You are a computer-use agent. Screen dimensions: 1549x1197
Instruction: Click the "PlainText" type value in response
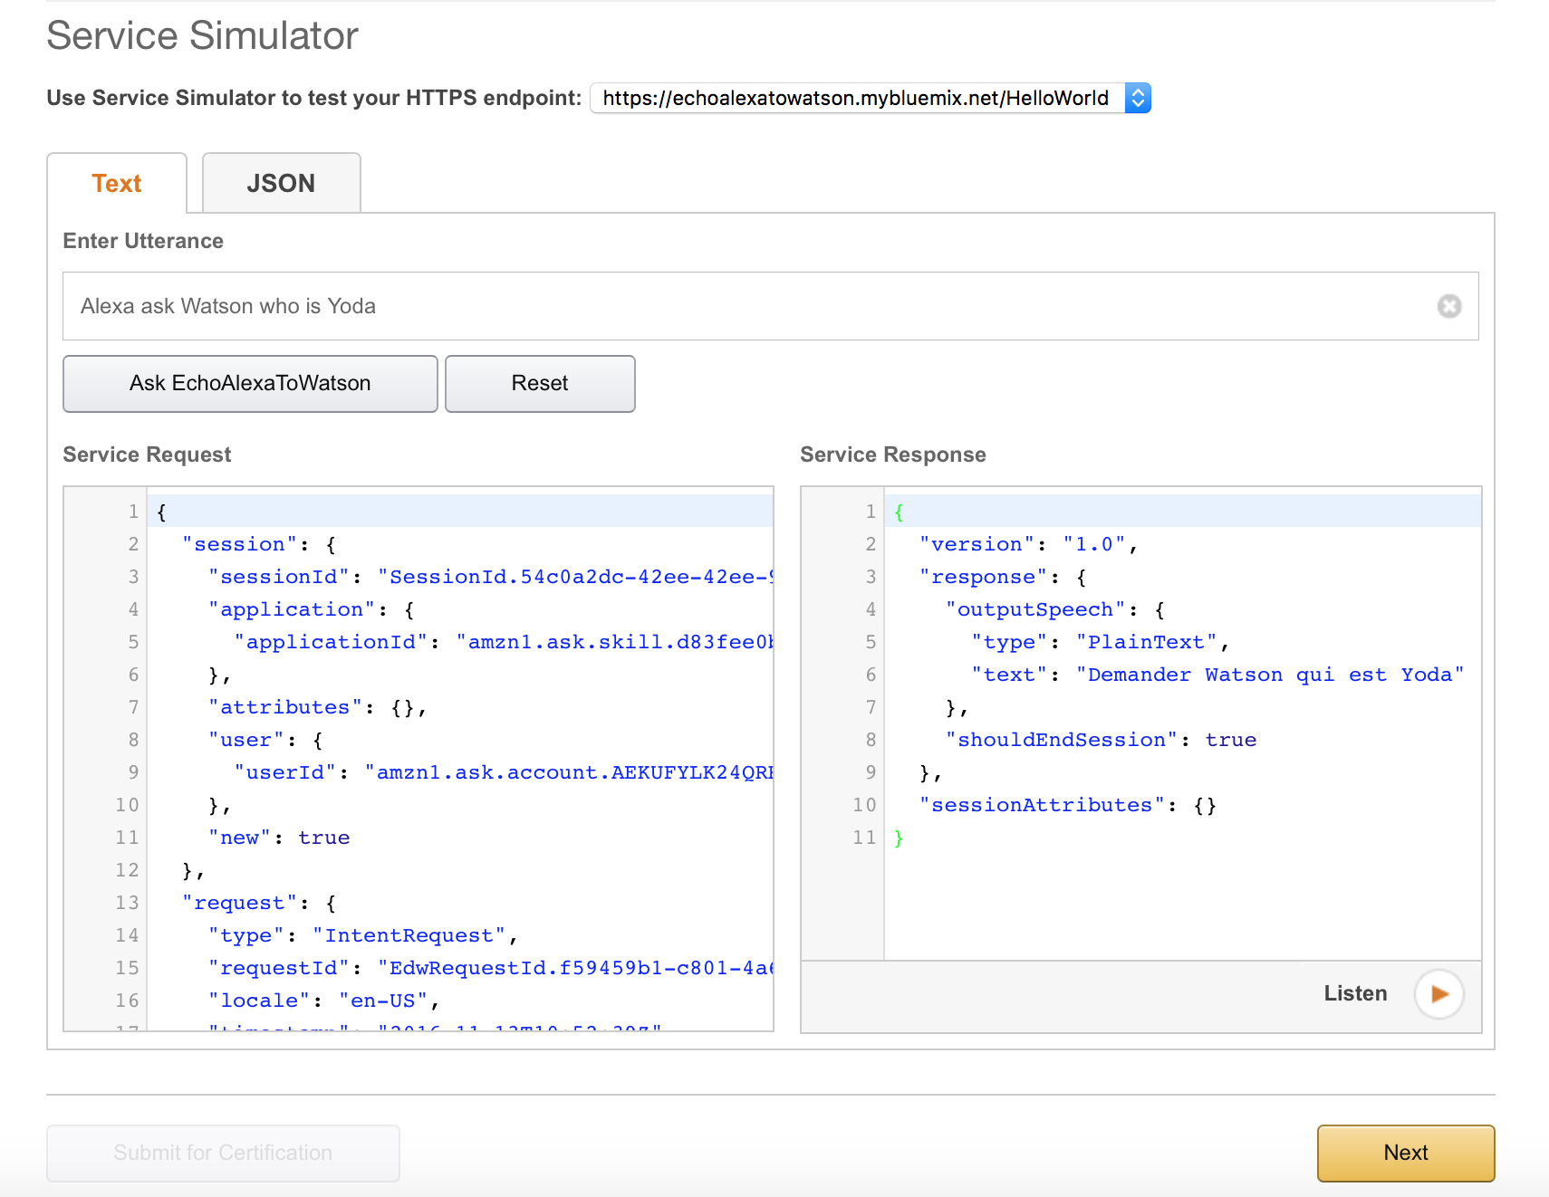click(x=1146, y=642)
